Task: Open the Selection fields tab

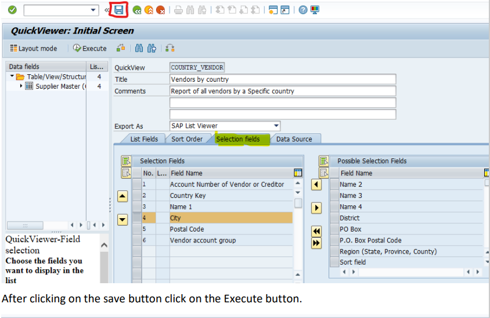Action: [x=238, y=139]
